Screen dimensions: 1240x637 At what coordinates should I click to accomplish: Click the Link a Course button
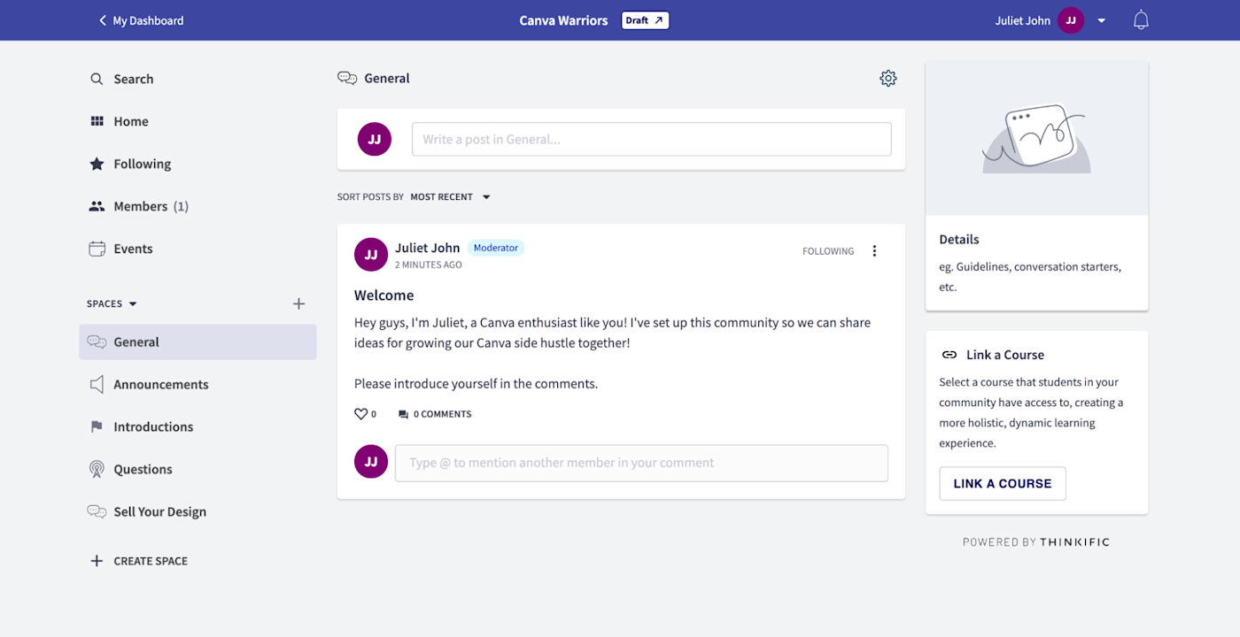(x=1003, y=483)
